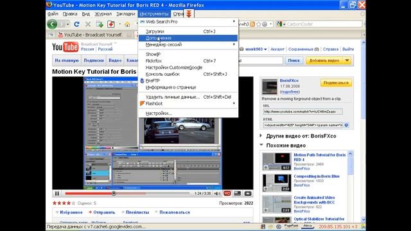Open Менеджер сессий submenu
411x231 pixels.
click(188, 45)
